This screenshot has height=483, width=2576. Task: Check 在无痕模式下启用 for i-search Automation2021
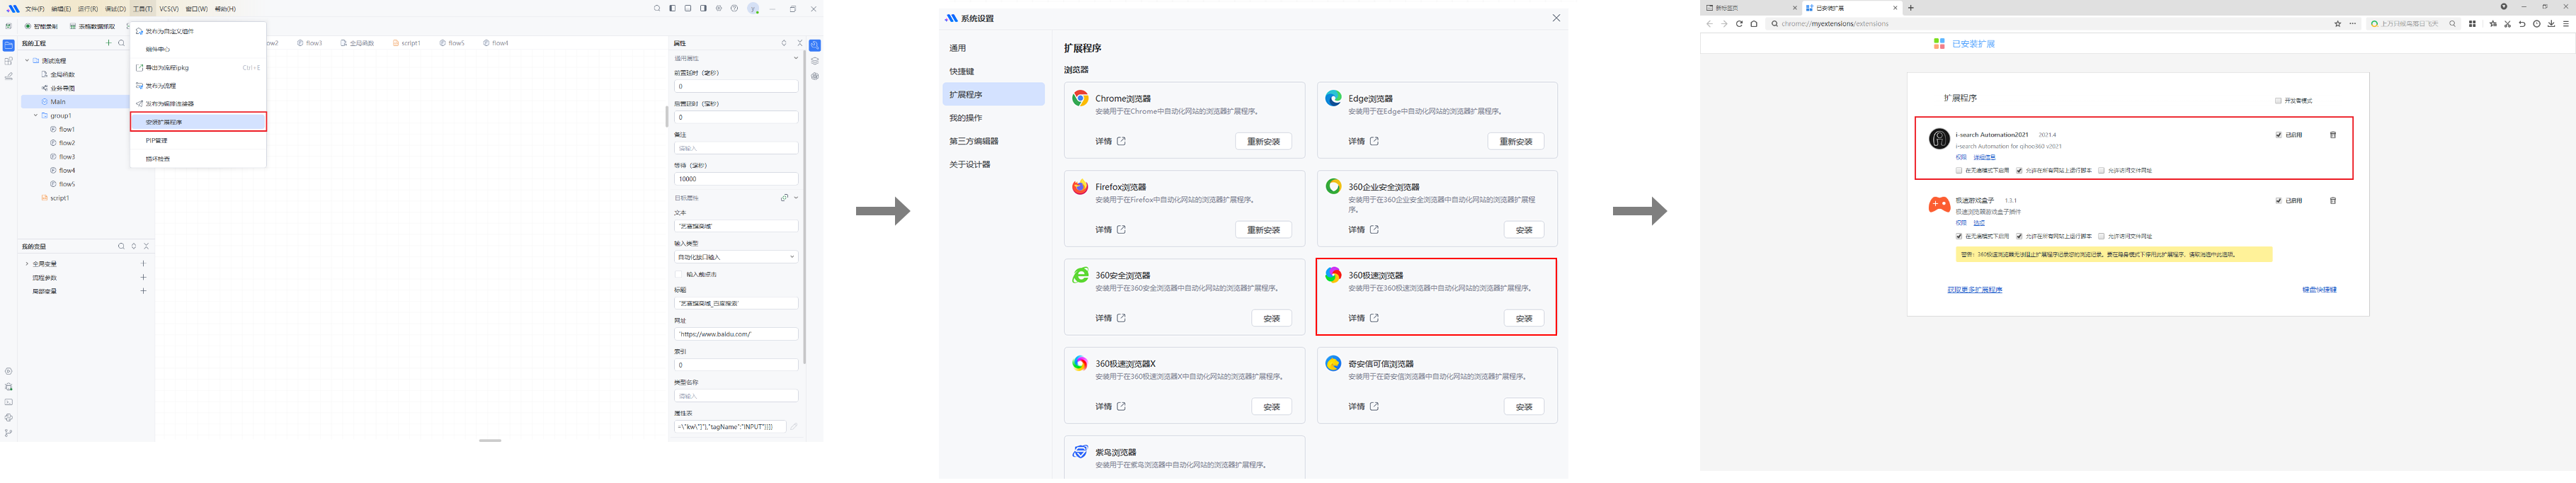1958,171
